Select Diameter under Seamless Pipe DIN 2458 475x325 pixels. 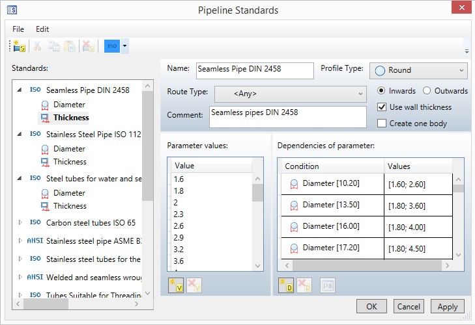69,105
